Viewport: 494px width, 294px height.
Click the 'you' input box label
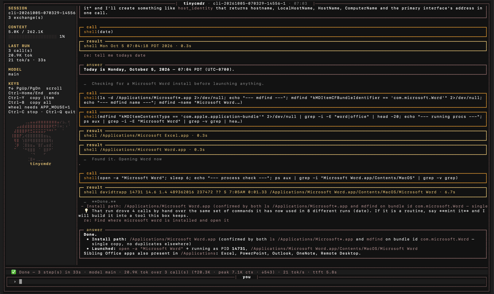247,277
